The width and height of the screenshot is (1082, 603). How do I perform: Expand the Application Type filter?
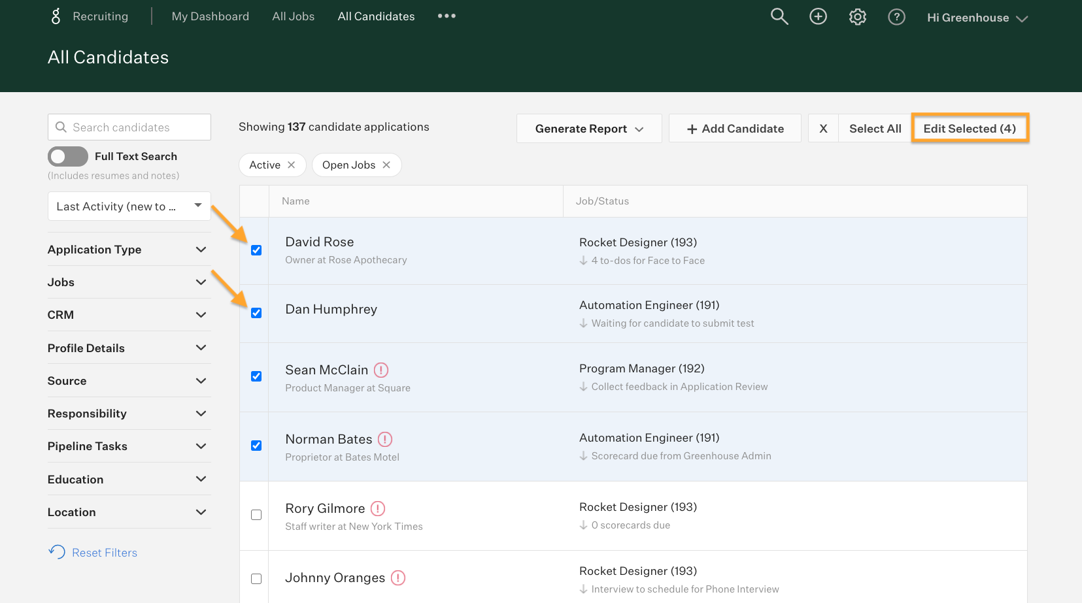(129, 250)
